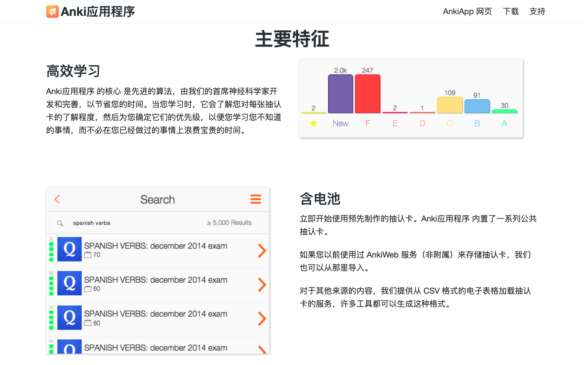This screenshot has width=584, height=365.
Task: Click the 含电池 section heading
Action: 320,199
